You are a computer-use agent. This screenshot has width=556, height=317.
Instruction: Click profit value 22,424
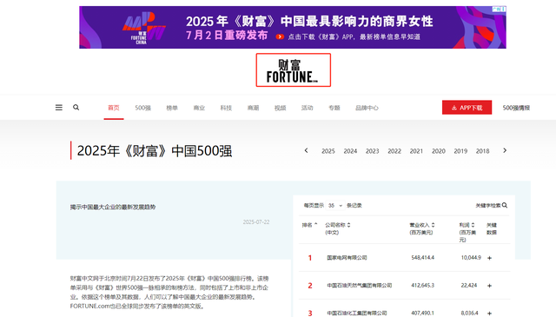pyautogui.click(x=469, y=286)
